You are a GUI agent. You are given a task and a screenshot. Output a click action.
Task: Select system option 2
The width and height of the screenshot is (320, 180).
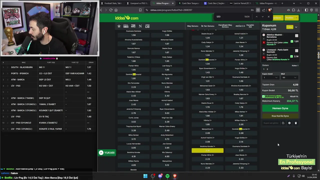[x=267, y=69]
